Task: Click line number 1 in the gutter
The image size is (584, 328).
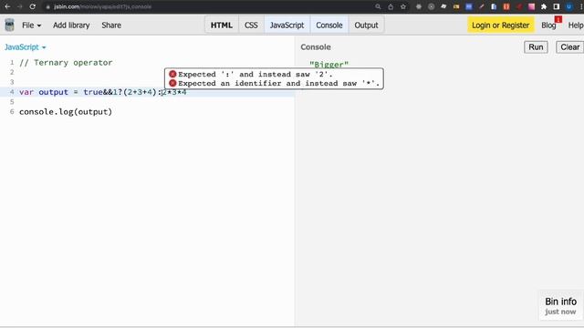Action: (12, 63)
